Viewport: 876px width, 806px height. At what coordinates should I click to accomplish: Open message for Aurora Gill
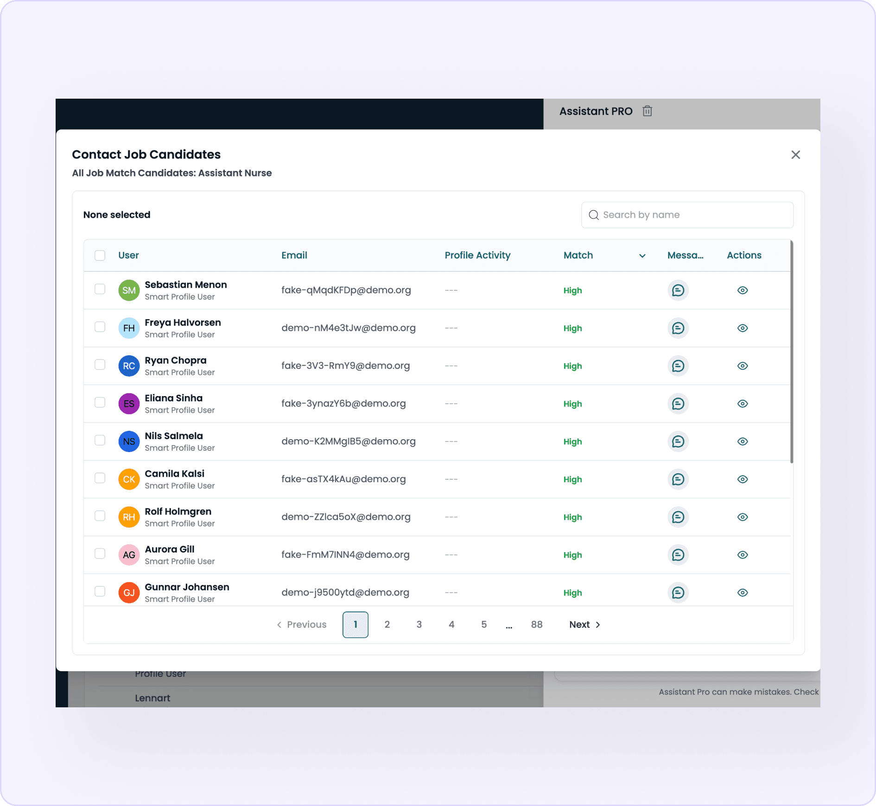pos(678,554)
